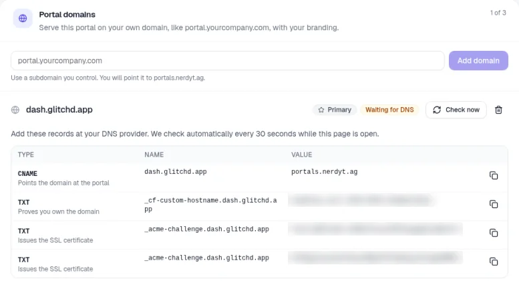
Task: Click the _cf-custom-hostname.dash.glitchd.app record name
Action: [x=210, y=205]
